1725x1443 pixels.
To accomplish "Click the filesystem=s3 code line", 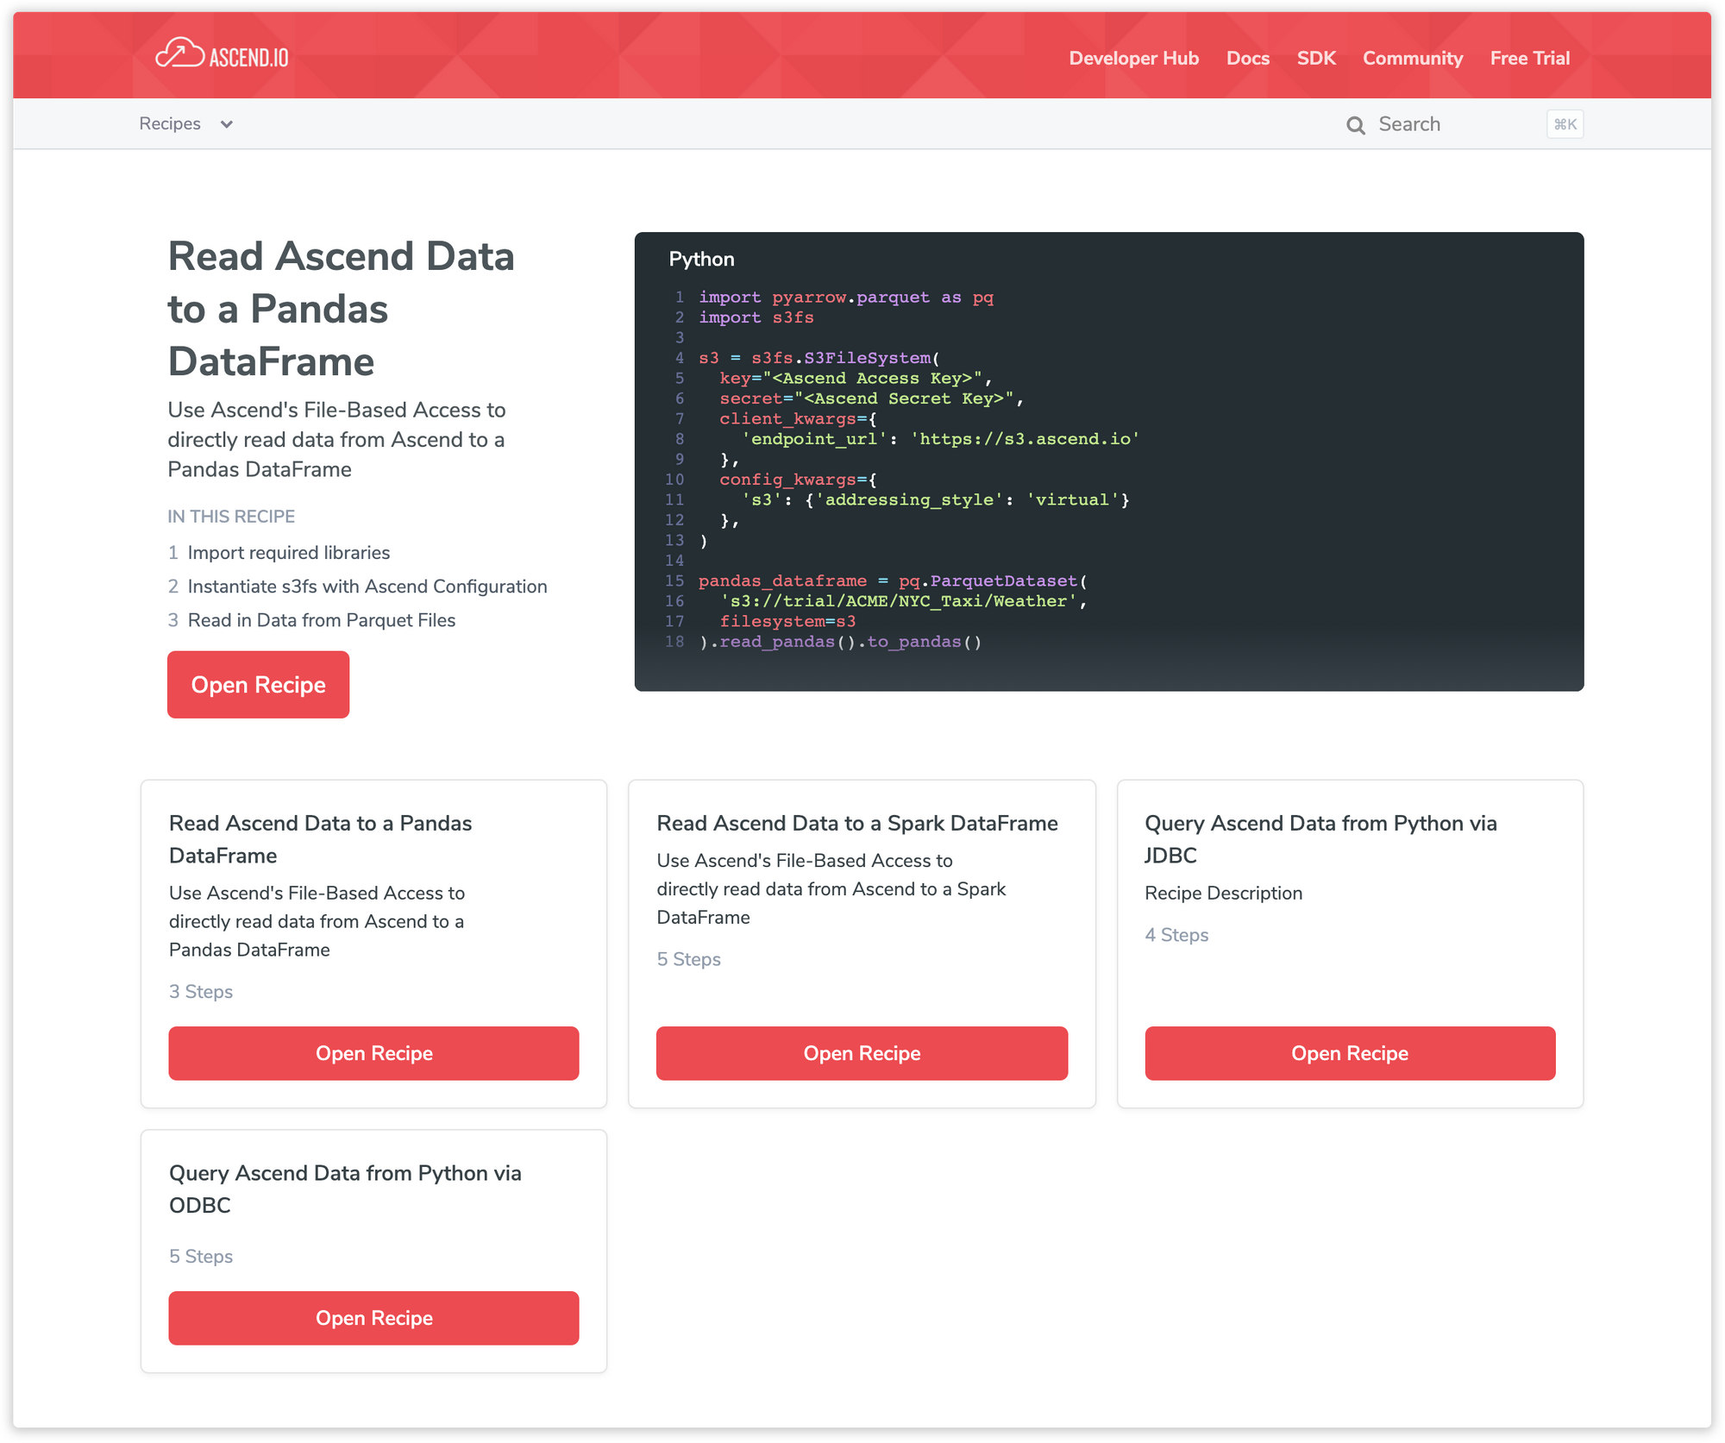I will tap(787, 621).
